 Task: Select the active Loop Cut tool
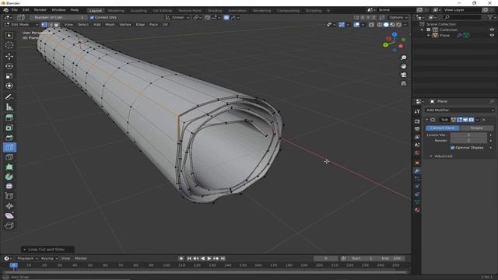tap(9, 147)
